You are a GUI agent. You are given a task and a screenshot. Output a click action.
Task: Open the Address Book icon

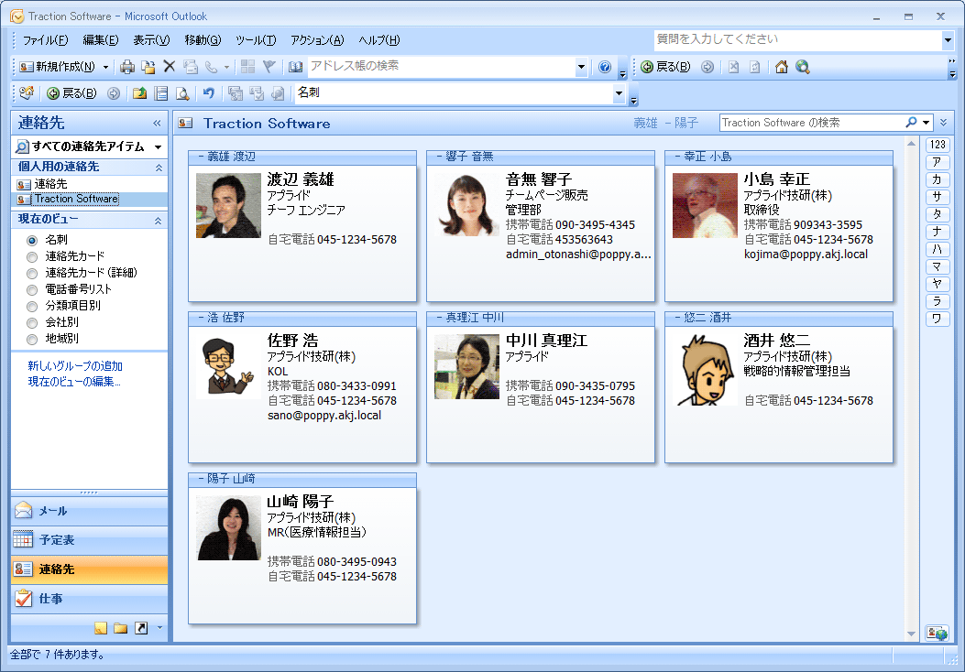[x=296, y=67]
